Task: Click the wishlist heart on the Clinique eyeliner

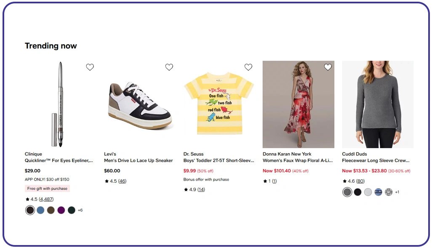Action: [x=90, y=67]
